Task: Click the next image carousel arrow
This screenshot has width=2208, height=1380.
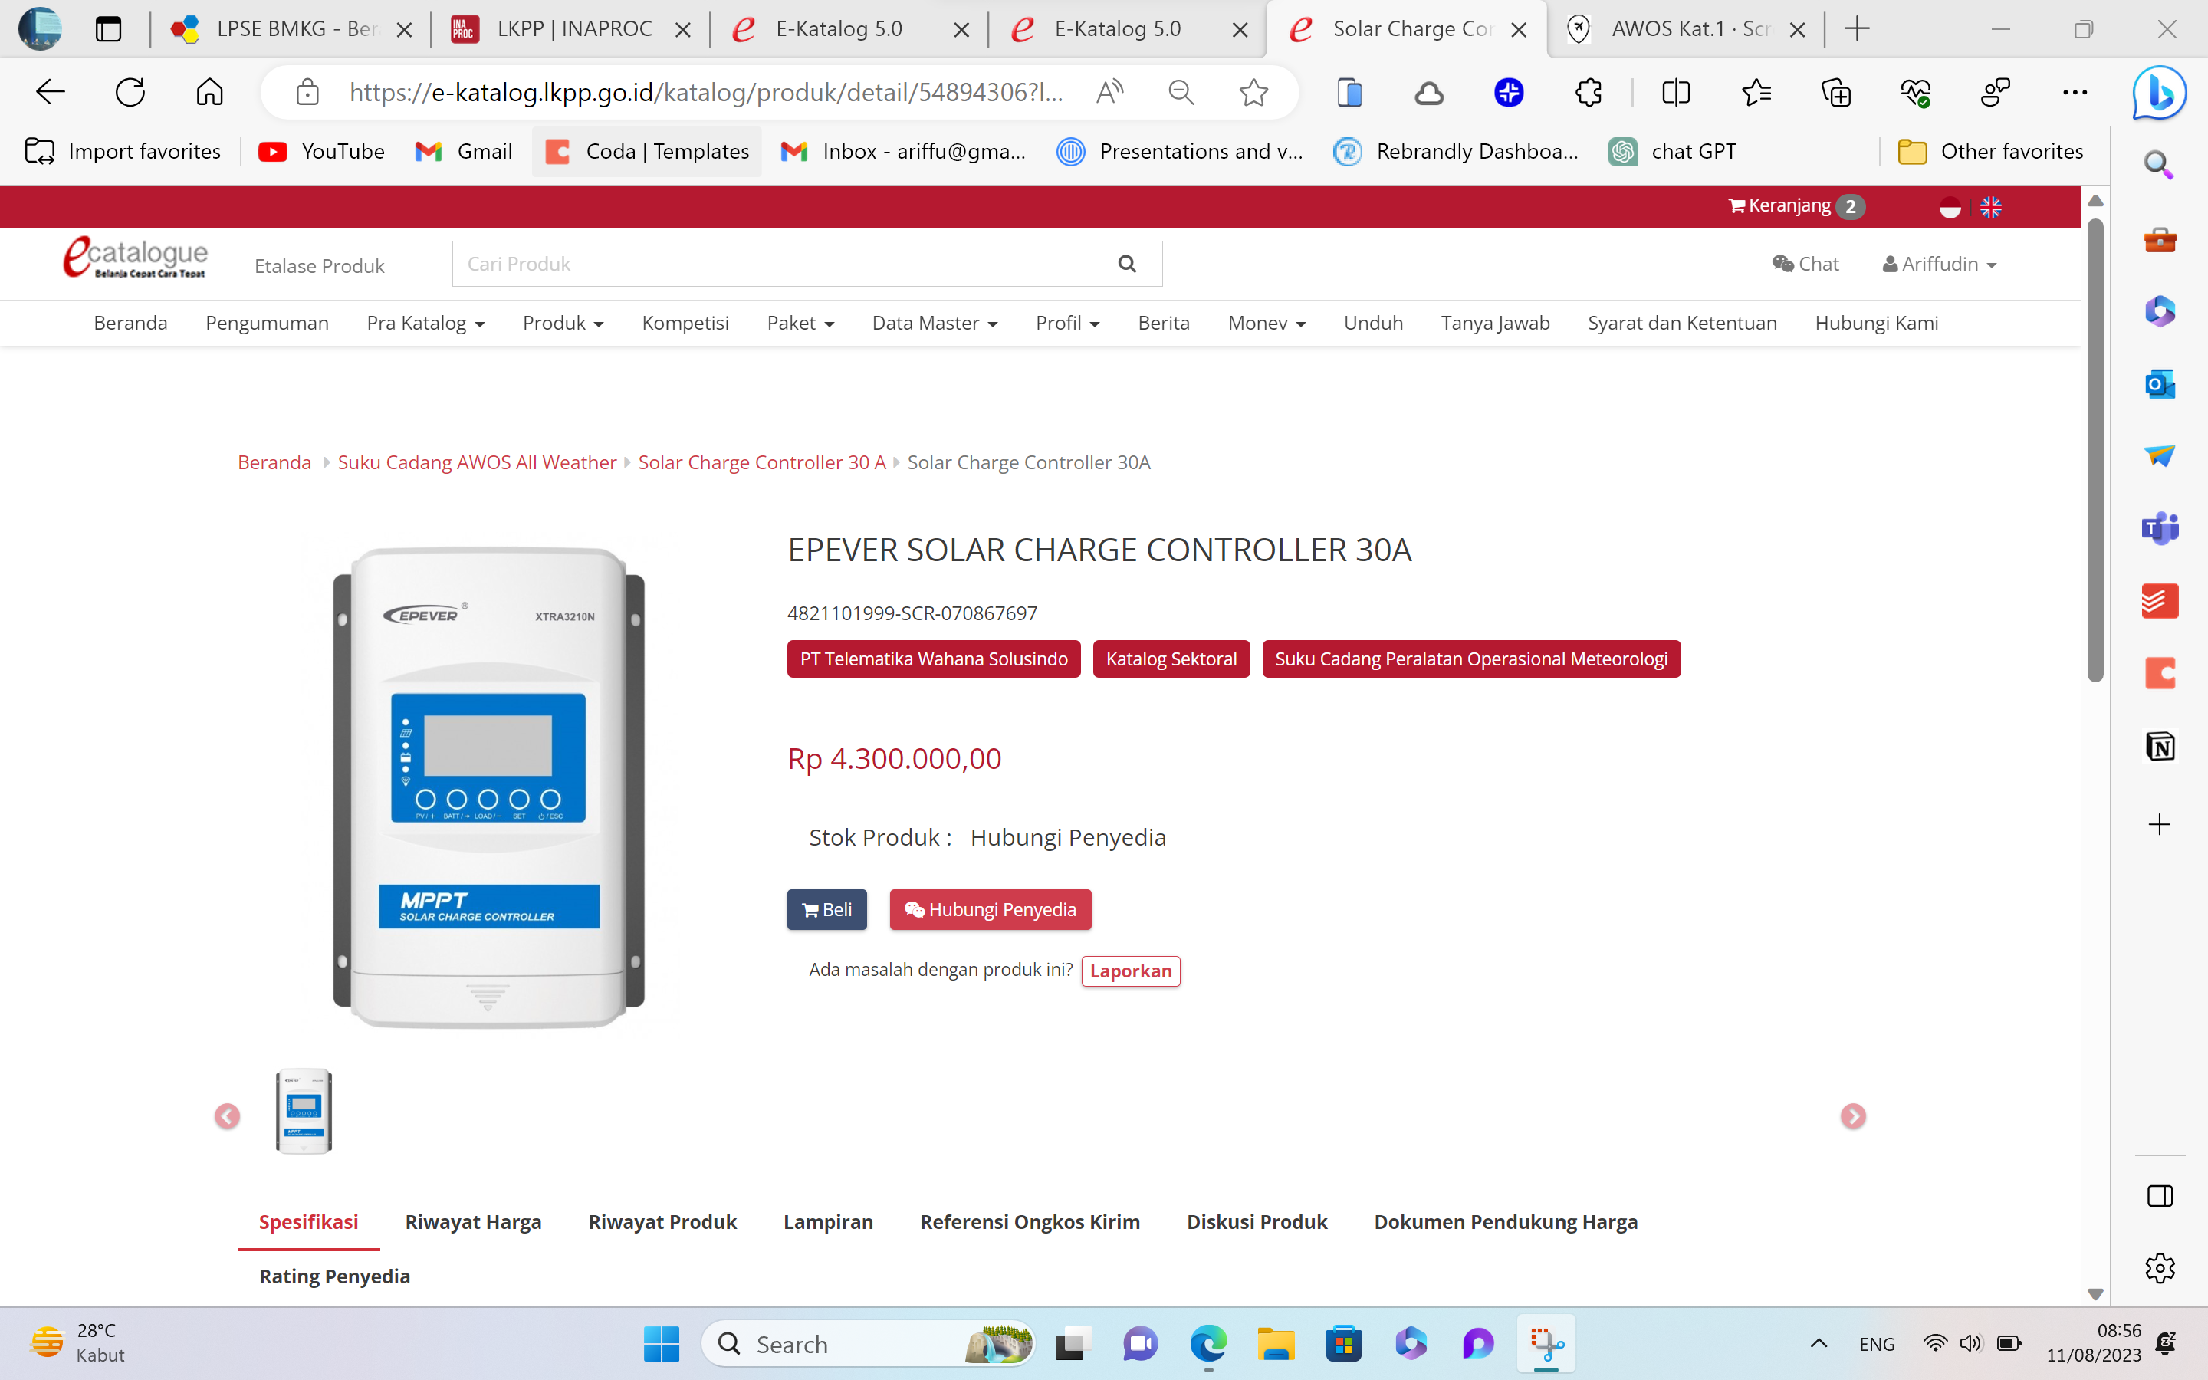Action: (1853, 1116)
